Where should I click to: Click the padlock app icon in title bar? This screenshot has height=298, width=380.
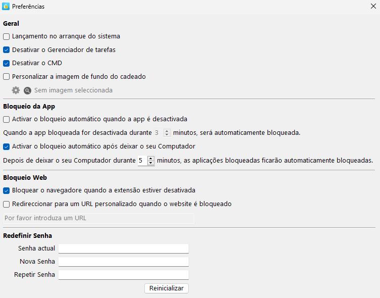[6, 7]
